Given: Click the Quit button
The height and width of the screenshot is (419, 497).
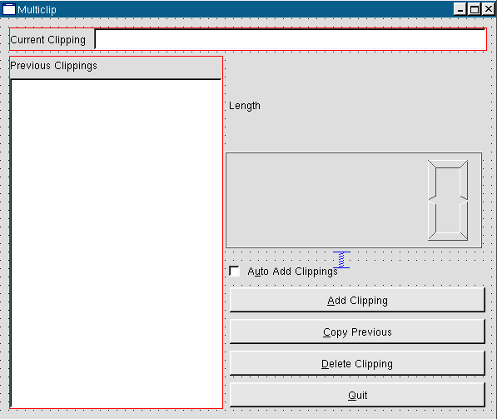Looking at the screenshot, I should [x=357, y=395].
